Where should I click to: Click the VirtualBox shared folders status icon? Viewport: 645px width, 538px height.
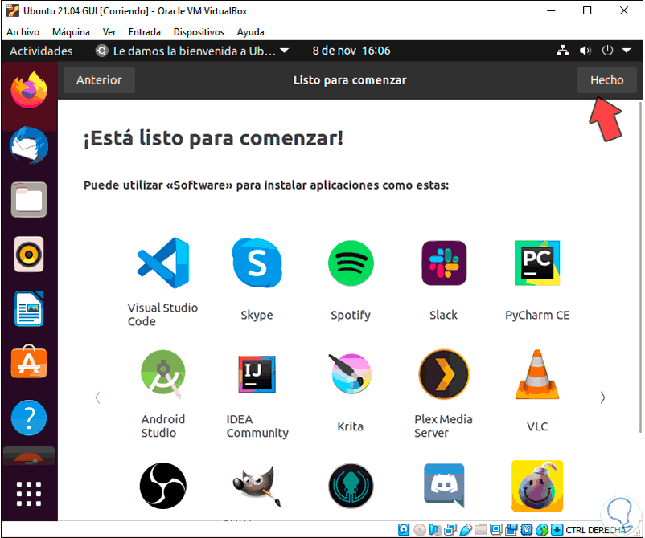[481, 529]
